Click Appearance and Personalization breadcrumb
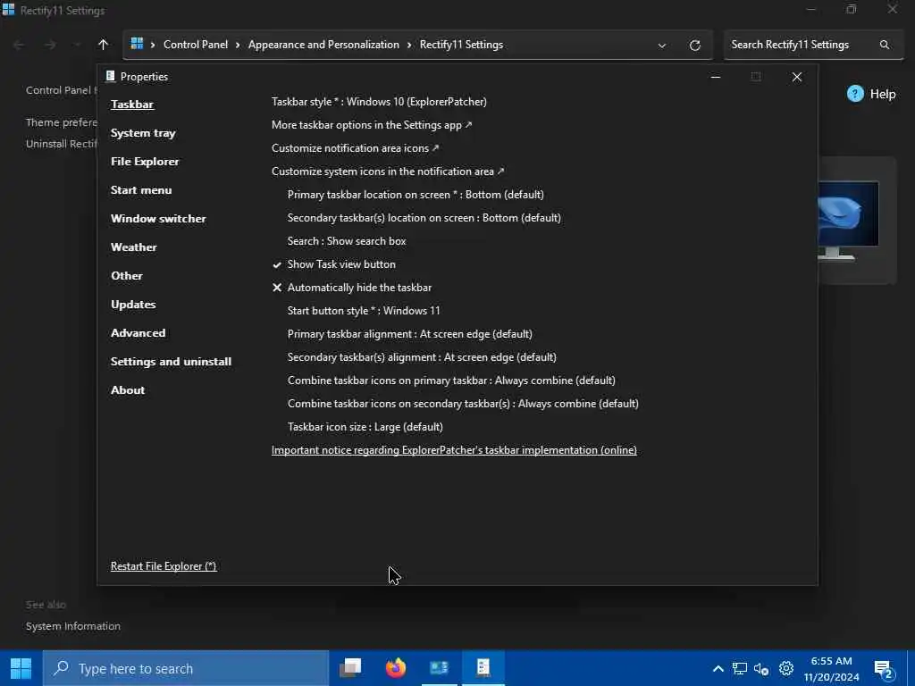Image resolution: width=915 pixels, height=686 pixels. pos(323,45)
